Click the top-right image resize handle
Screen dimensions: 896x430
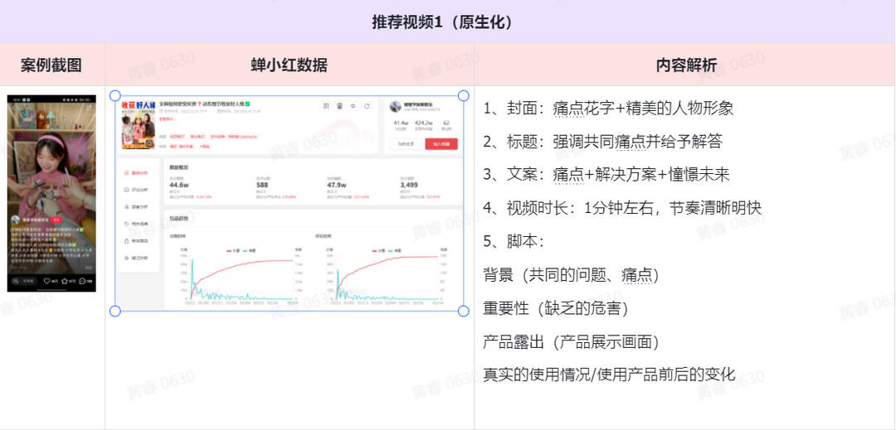point(463,96)
